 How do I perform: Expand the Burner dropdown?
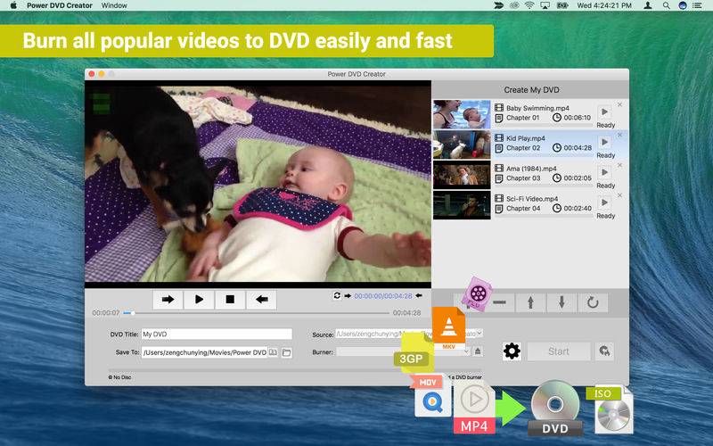coord(465,351)
